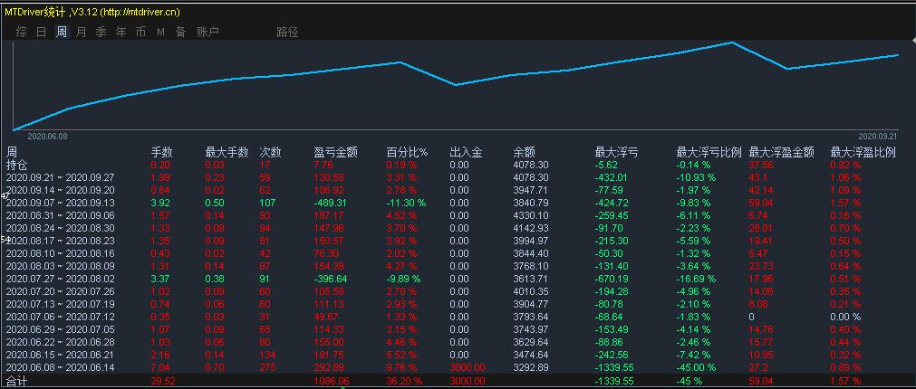
Task: Switch to the 年 yearly tab
Action: pos(121,32)
